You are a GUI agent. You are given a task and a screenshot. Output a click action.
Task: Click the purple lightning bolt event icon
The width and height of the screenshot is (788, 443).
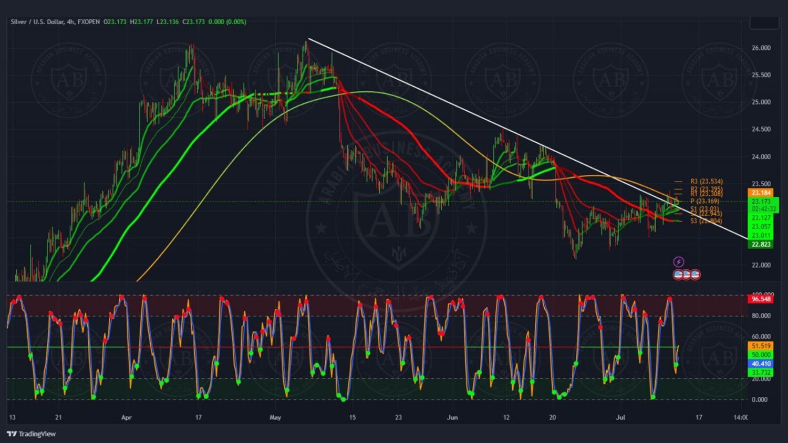[x=679, y=262]
